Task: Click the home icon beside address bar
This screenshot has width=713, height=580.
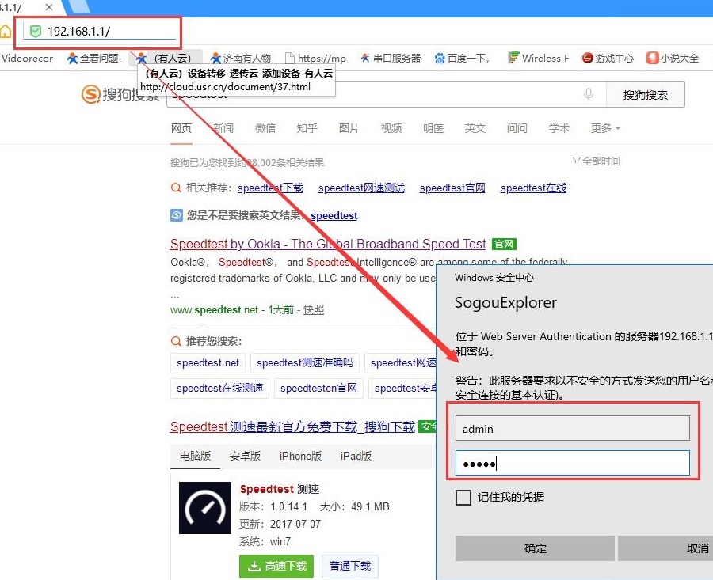Action: click(x=5, y=32)
